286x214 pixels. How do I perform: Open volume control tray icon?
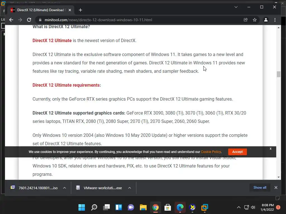point(253,207)
